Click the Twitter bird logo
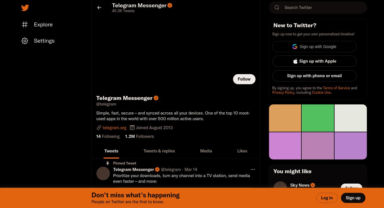Viewport: 384px width, 208px height. click(25, 8)
